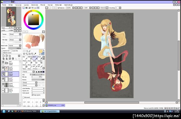Image resolution: width=181 pixels, height=119 pixels.
Task: Toggle the color wheel panel icon
Action: click(x=24, y=8)
